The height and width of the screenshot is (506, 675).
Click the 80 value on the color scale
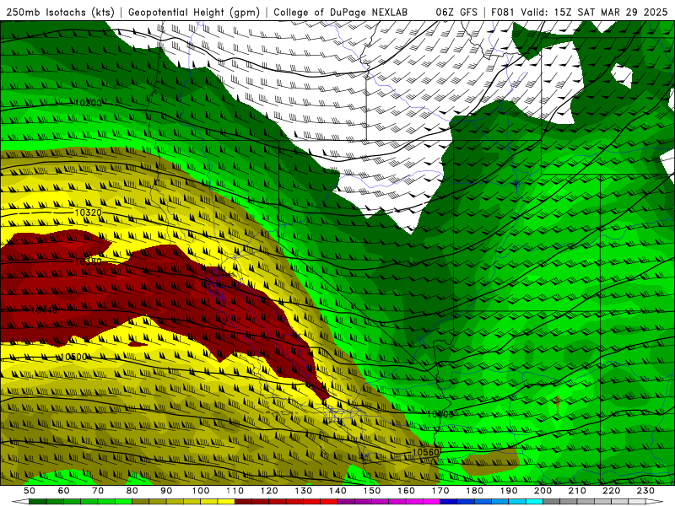tap(132, 491)
